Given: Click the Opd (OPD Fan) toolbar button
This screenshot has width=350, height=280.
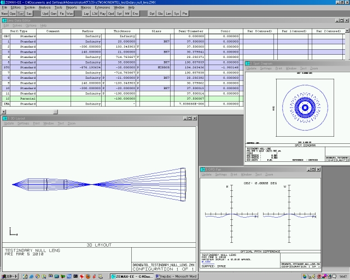Looking at the screenshot, I should pos(111,14).
